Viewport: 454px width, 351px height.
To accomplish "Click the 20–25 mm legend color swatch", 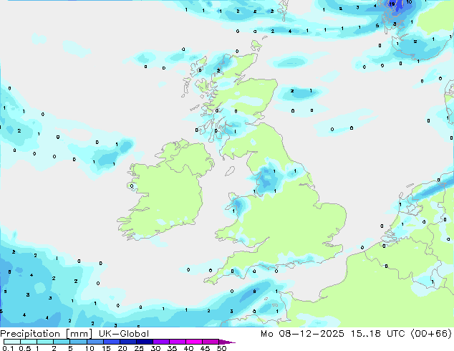I will point(128,342).
